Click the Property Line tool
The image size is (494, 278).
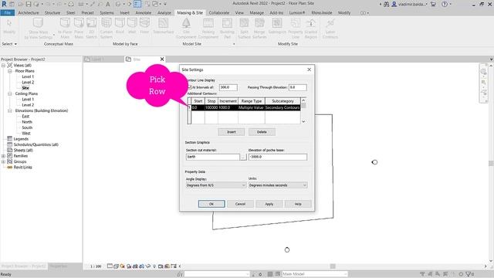pos(295,29)
